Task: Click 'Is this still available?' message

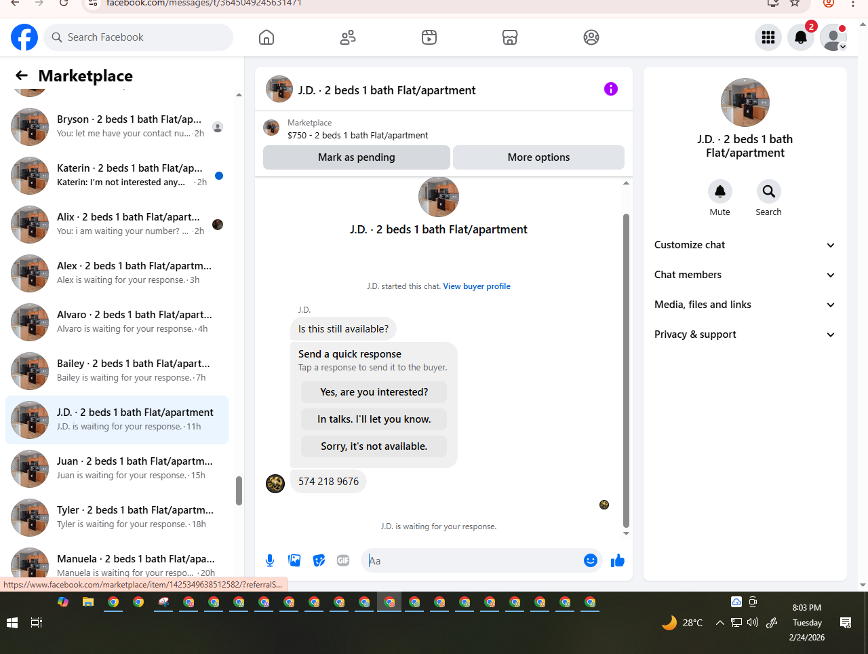Action: pos(343,329)
